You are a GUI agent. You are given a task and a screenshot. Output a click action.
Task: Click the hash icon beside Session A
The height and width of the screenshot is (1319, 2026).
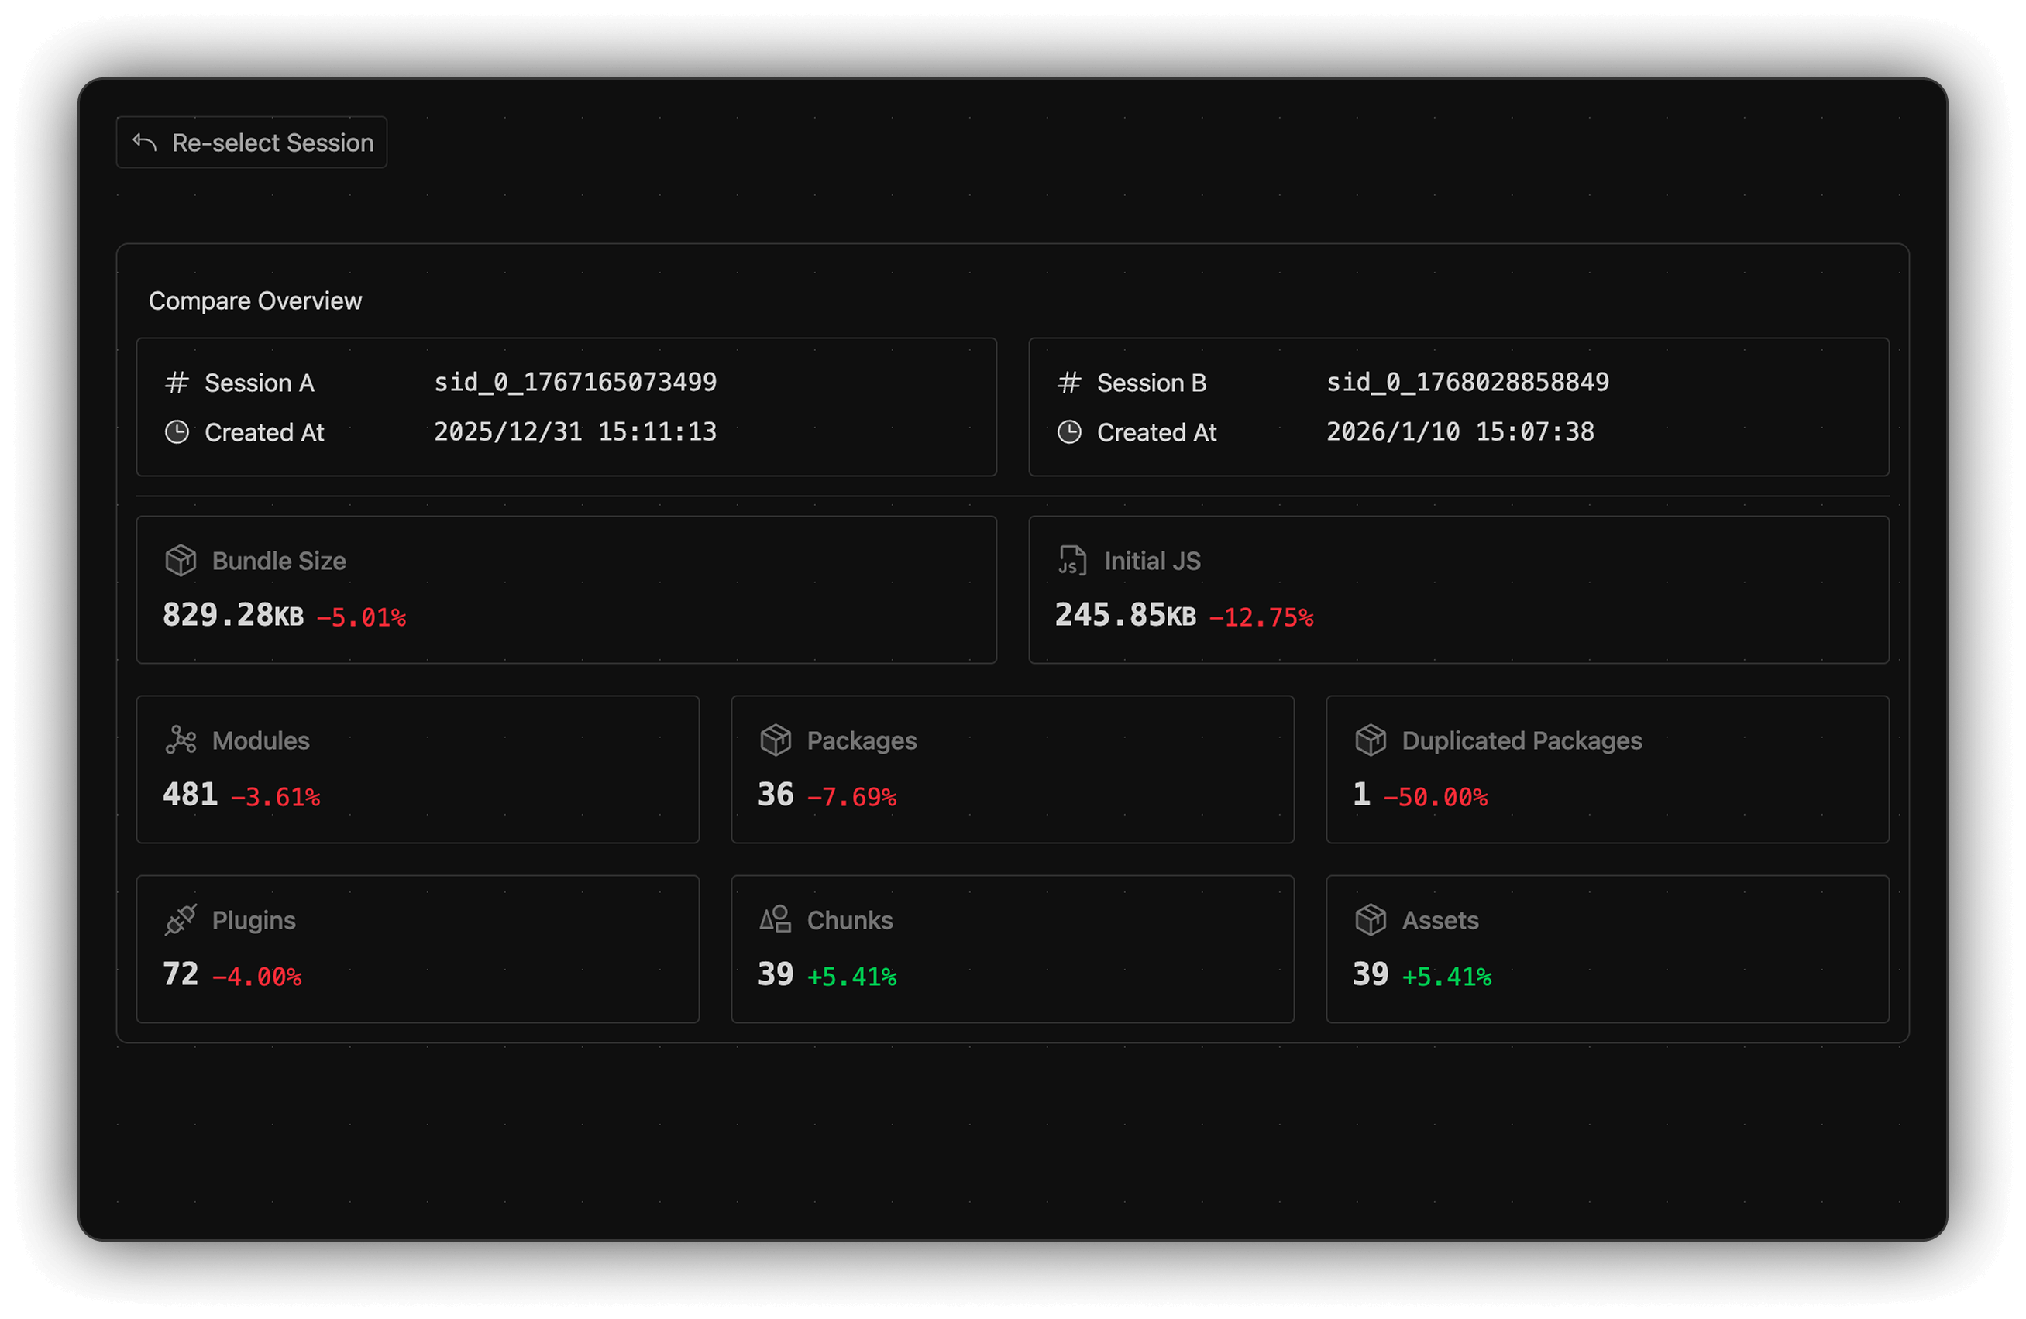[176, 383]
